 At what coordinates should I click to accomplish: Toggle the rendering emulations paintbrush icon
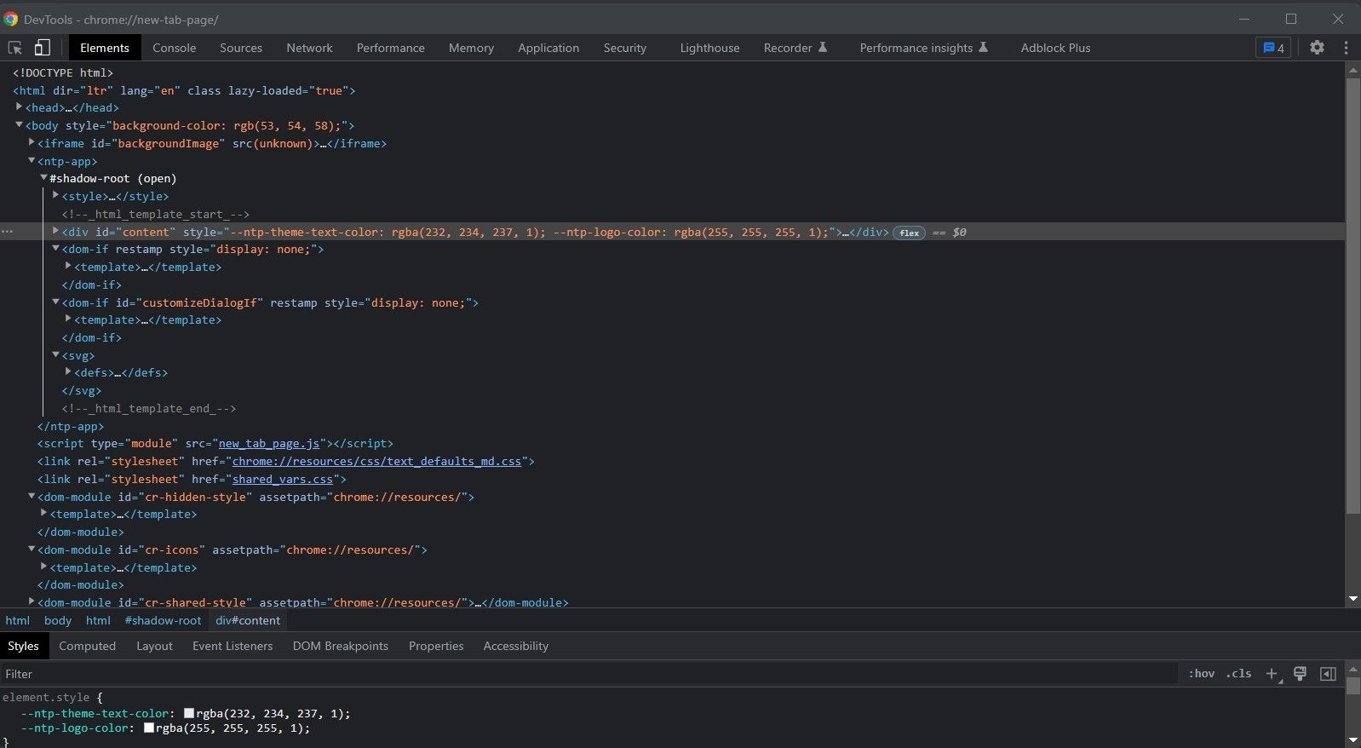pyautogui.click(x=1300, y=674)
